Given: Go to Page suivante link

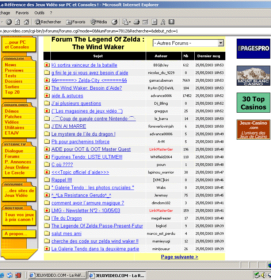Looking at the screenshot, I should (x=180, y=257).
